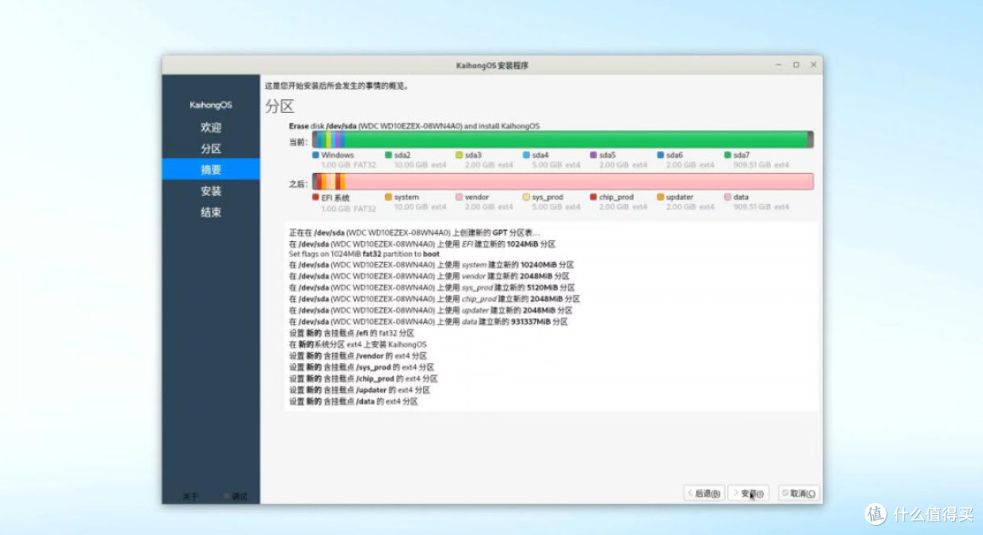
Task: Click the '1.00 GiB FAT32' size under Windows
Action: click(349, 165)
